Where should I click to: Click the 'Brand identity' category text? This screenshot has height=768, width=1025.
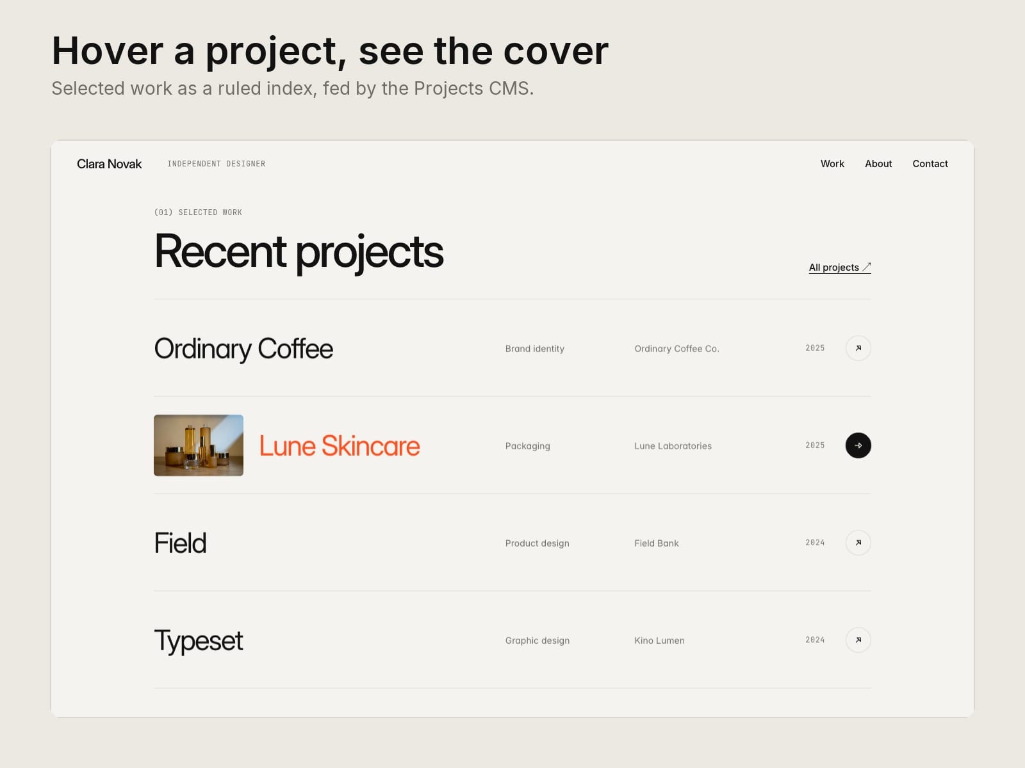click(x=534, y=349)
